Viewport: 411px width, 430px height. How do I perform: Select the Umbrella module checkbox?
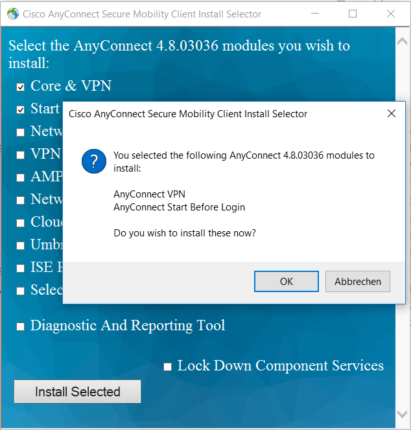click(21, 245)
